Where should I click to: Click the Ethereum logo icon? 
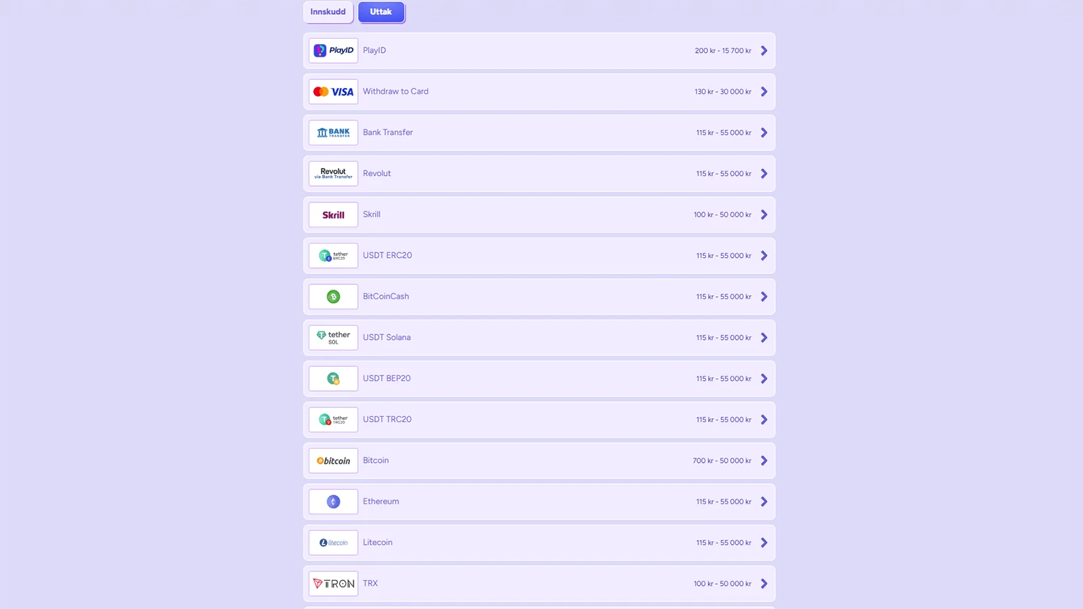click(333, 502)
